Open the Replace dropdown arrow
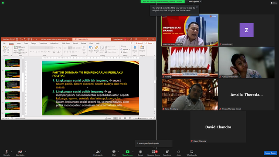This screenshot has height=157, width=279. (129, 49)
